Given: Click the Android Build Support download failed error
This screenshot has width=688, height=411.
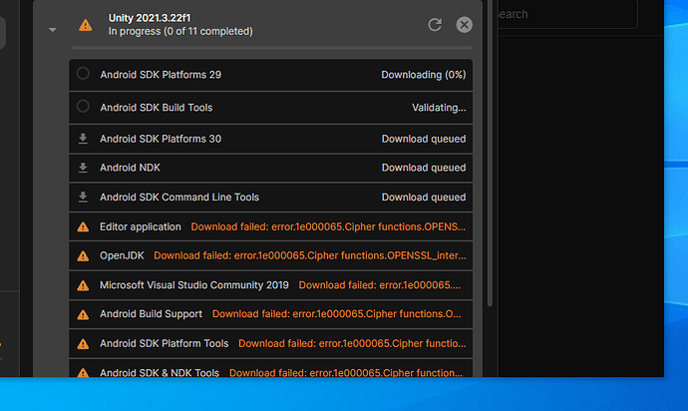Looking at the screenshot, I should click(337, 314).
